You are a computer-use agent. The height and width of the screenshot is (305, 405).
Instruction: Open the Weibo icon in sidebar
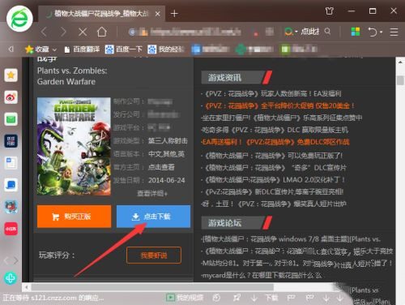coord(11,97)
